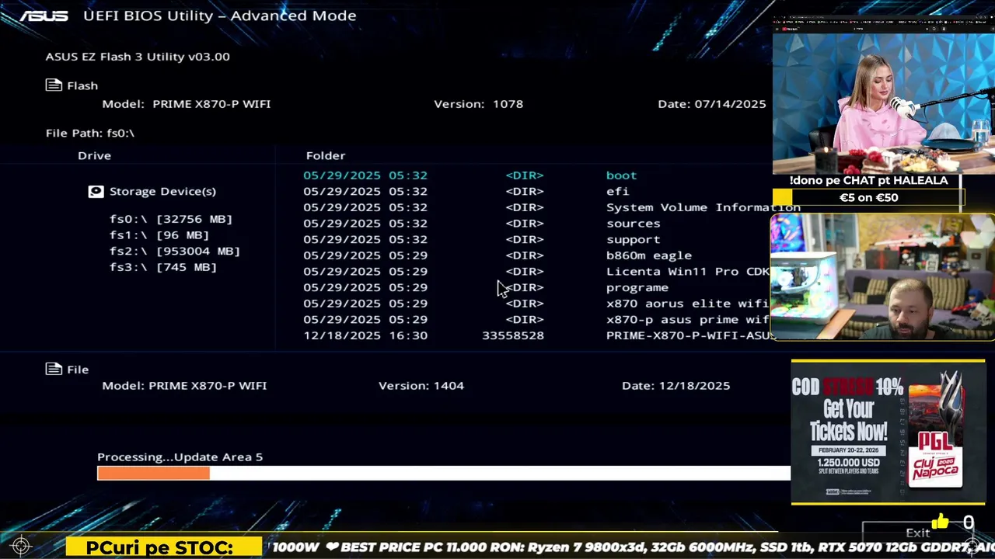Select drive fs2:\ [953004 MB]
This screenshot has width=995, height=559.
(175, 251)
